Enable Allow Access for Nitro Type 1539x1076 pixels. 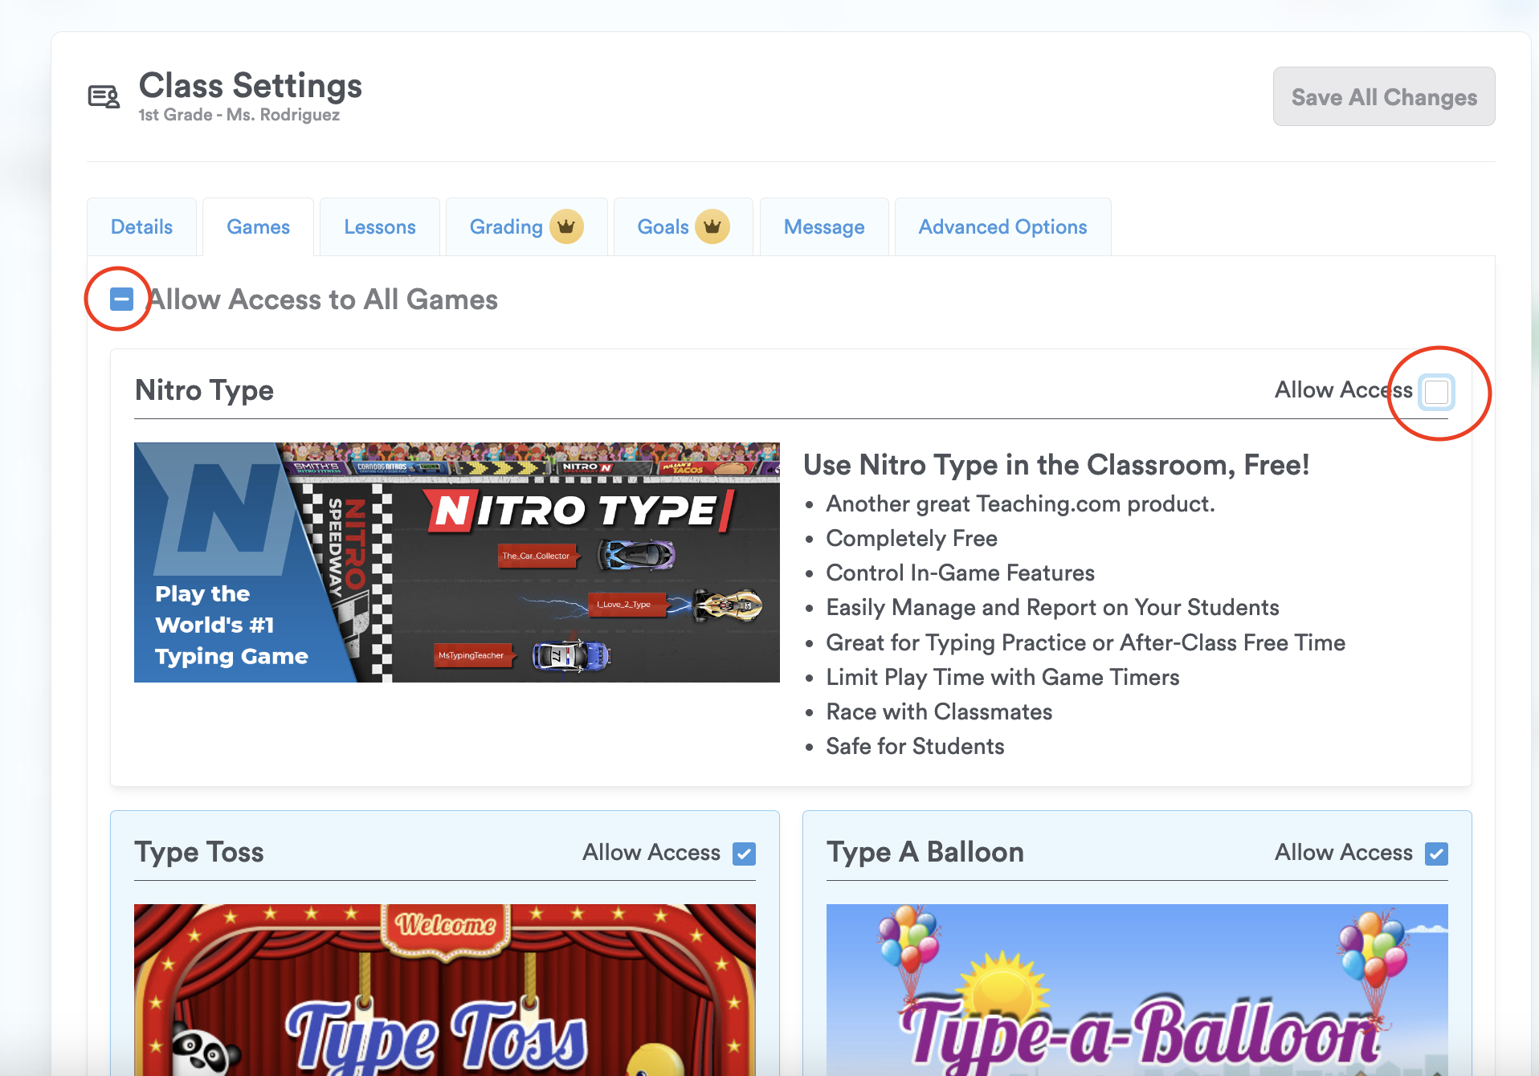click(1436, 392)
